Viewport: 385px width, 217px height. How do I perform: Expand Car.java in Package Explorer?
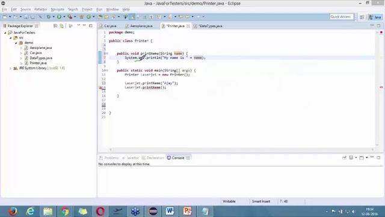click(21, 53)
